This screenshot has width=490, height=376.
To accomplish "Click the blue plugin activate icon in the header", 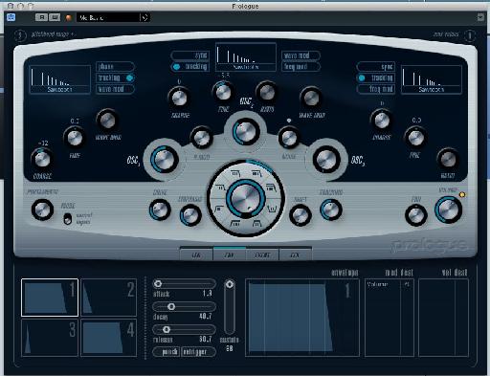I will point(11,17).
